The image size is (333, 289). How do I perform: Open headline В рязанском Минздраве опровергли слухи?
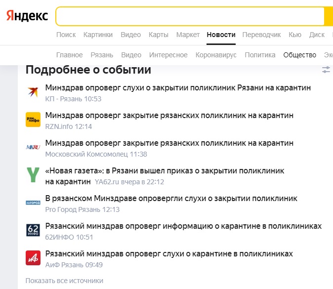point(171,198)
